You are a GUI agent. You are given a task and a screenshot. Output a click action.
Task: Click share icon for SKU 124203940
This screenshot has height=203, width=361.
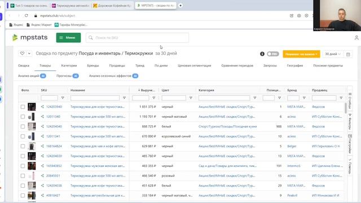(42, 107)
